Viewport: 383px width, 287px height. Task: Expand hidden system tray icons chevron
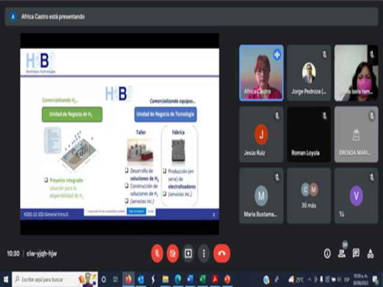pos(309,279)
